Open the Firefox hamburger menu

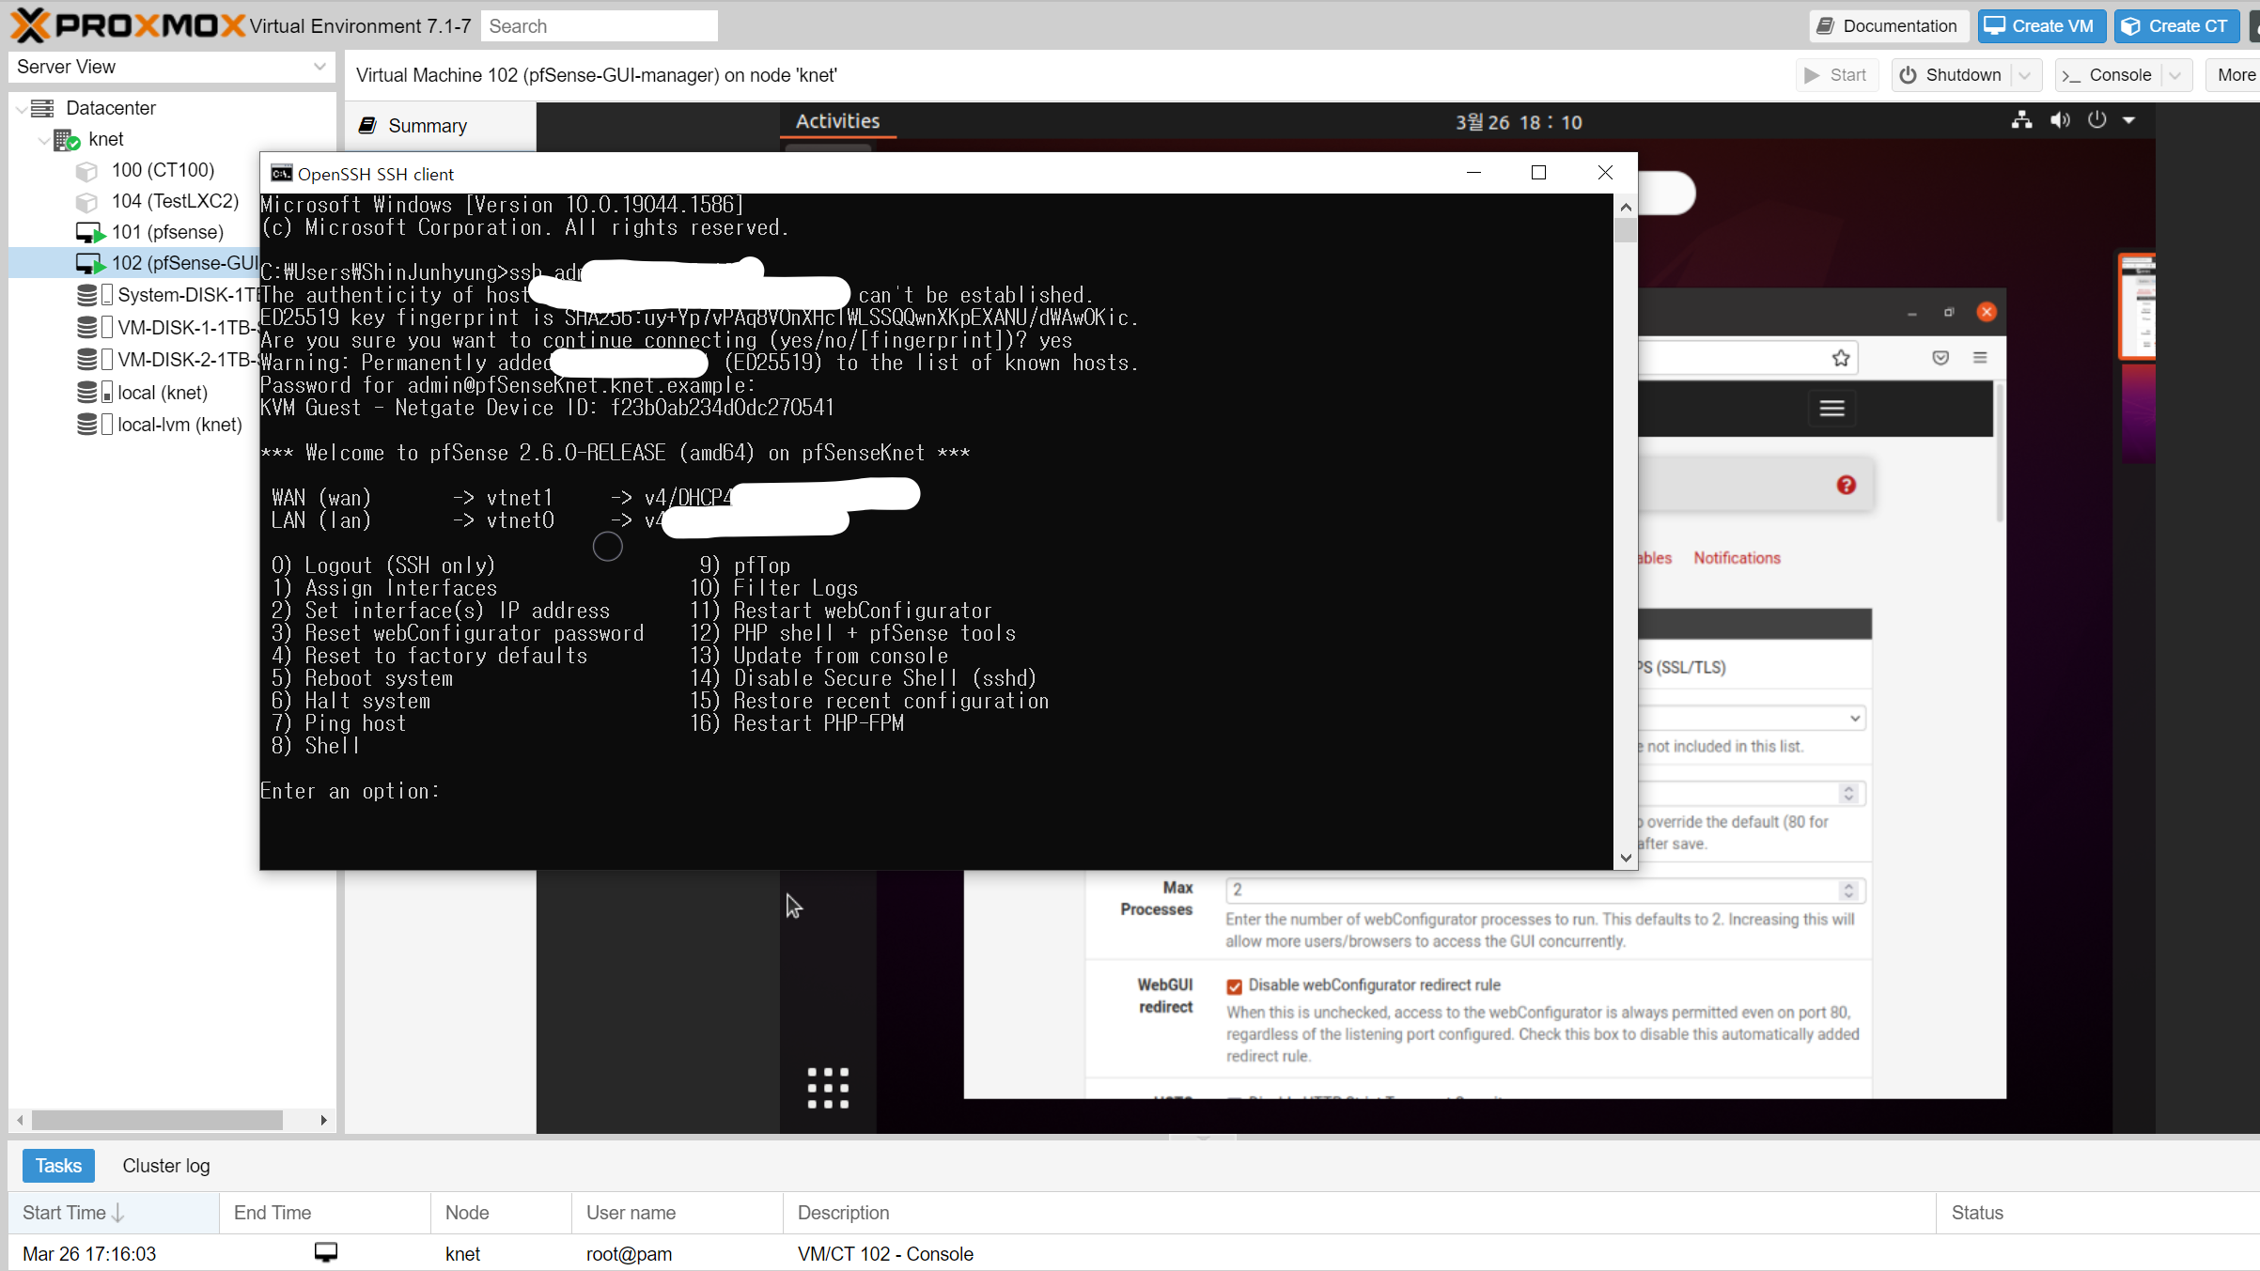click(x=1980, y=358)
